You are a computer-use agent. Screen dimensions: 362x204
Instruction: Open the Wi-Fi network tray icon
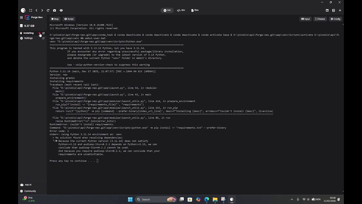pos(304,199)
